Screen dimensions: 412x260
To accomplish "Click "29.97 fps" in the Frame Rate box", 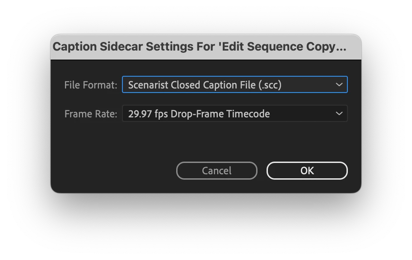I will pyautogui.click(x=148, y=114).
